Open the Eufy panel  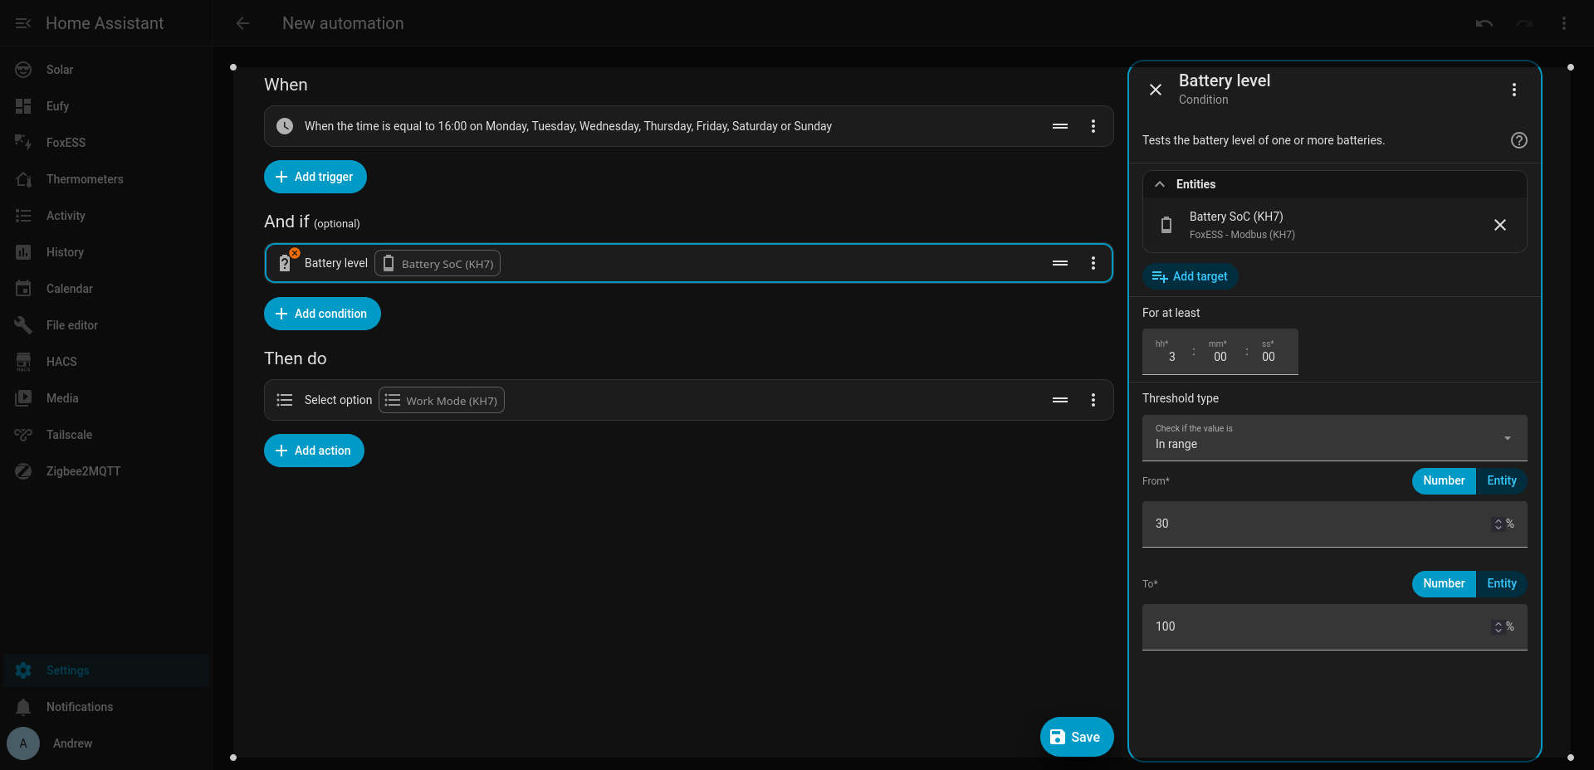[x=106, y=106]
